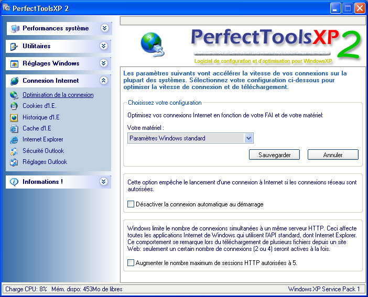The image size is (368, 297).
Task: Open the Internet Explorer settings link
Action: tap(43, 139)
